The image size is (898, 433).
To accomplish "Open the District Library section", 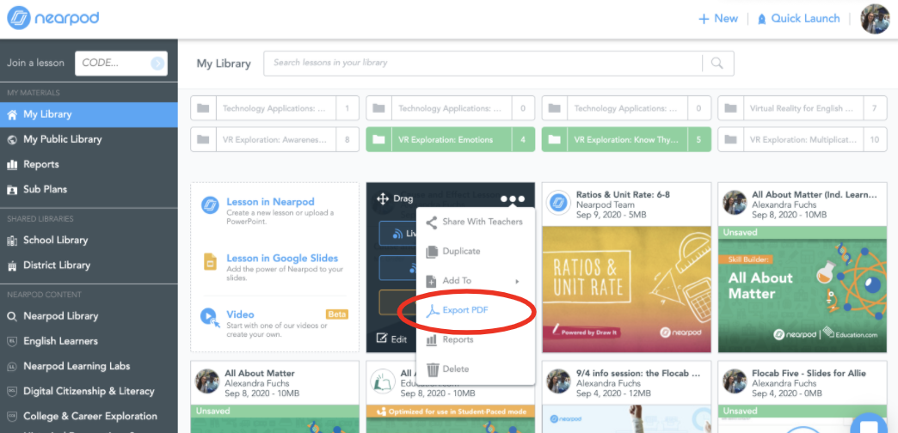I will click(x=56, y=265).
